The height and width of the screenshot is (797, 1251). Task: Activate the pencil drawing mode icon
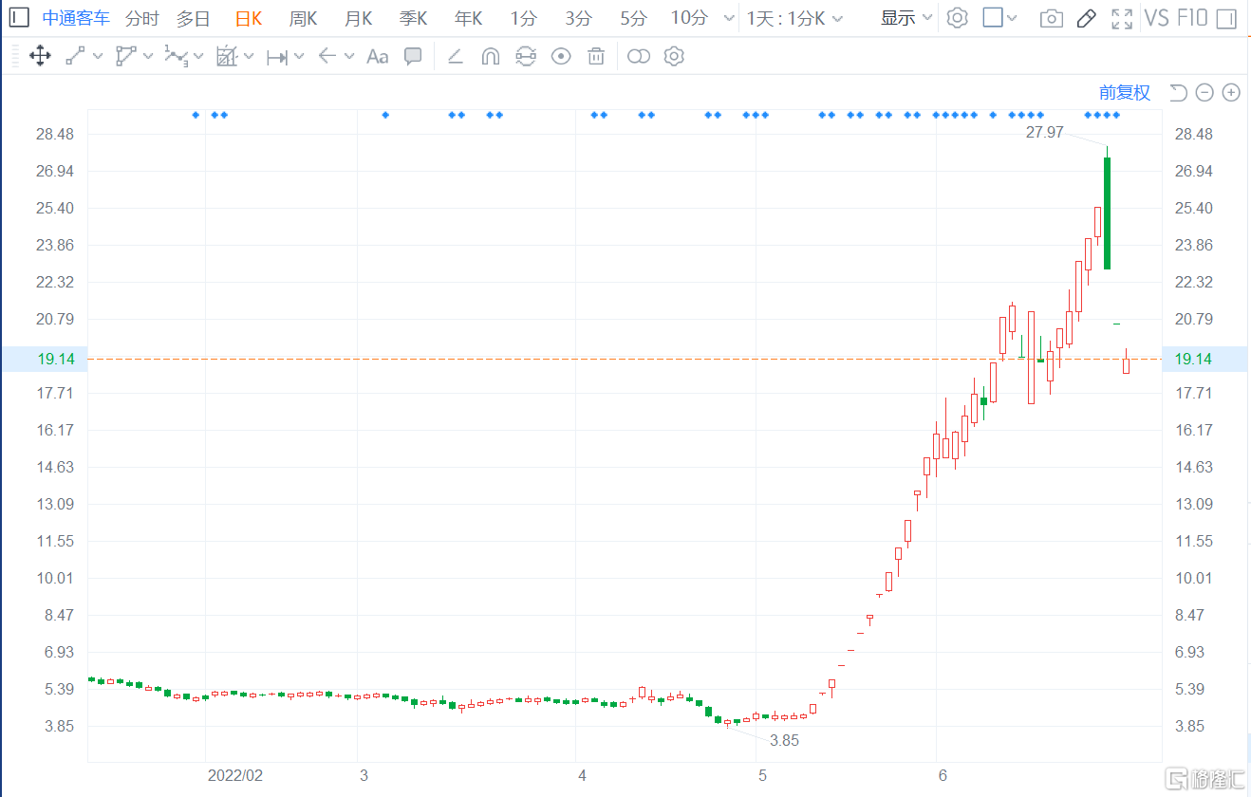pos(1088,17)
